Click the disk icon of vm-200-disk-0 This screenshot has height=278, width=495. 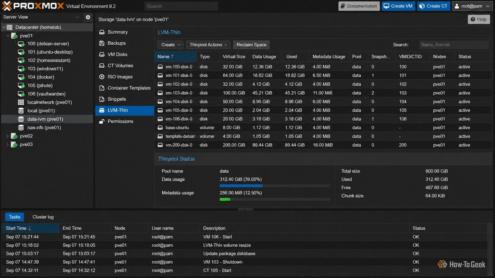(160, 145)
